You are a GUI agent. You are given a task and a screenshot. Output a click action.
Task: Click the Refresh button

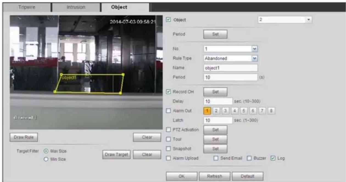(x=214, y=176)
